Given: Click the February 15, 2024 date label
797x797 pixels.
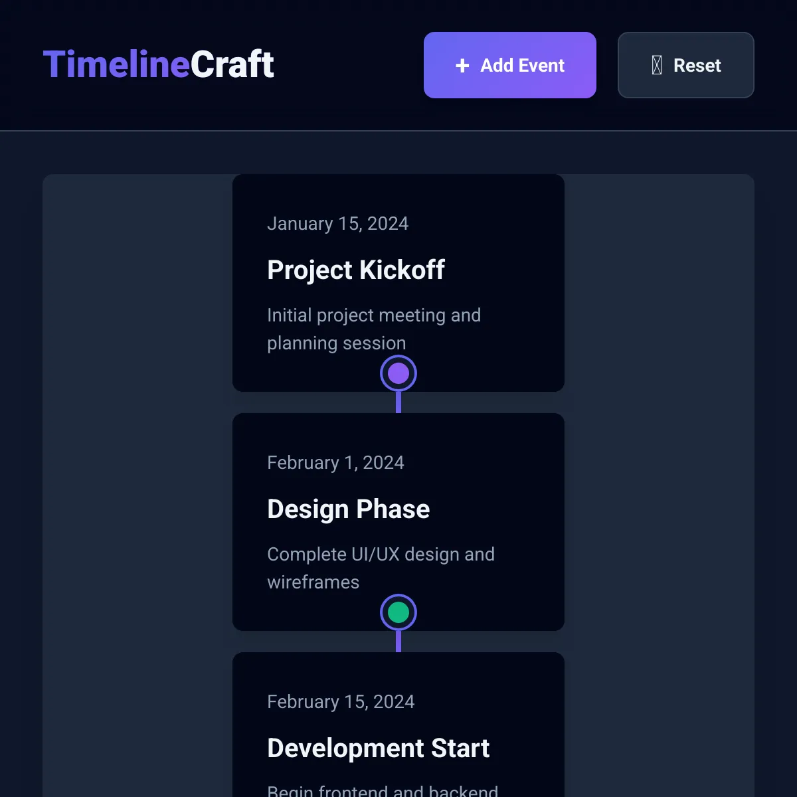Looking at the screenshot, I should [341, 702].
